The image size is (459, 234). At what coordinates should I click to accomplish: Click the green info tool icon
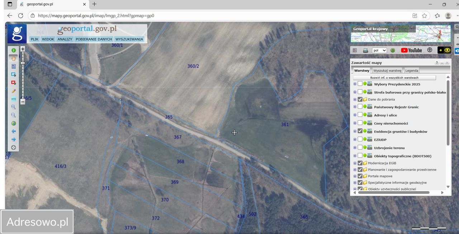click(x=14, y=50)
